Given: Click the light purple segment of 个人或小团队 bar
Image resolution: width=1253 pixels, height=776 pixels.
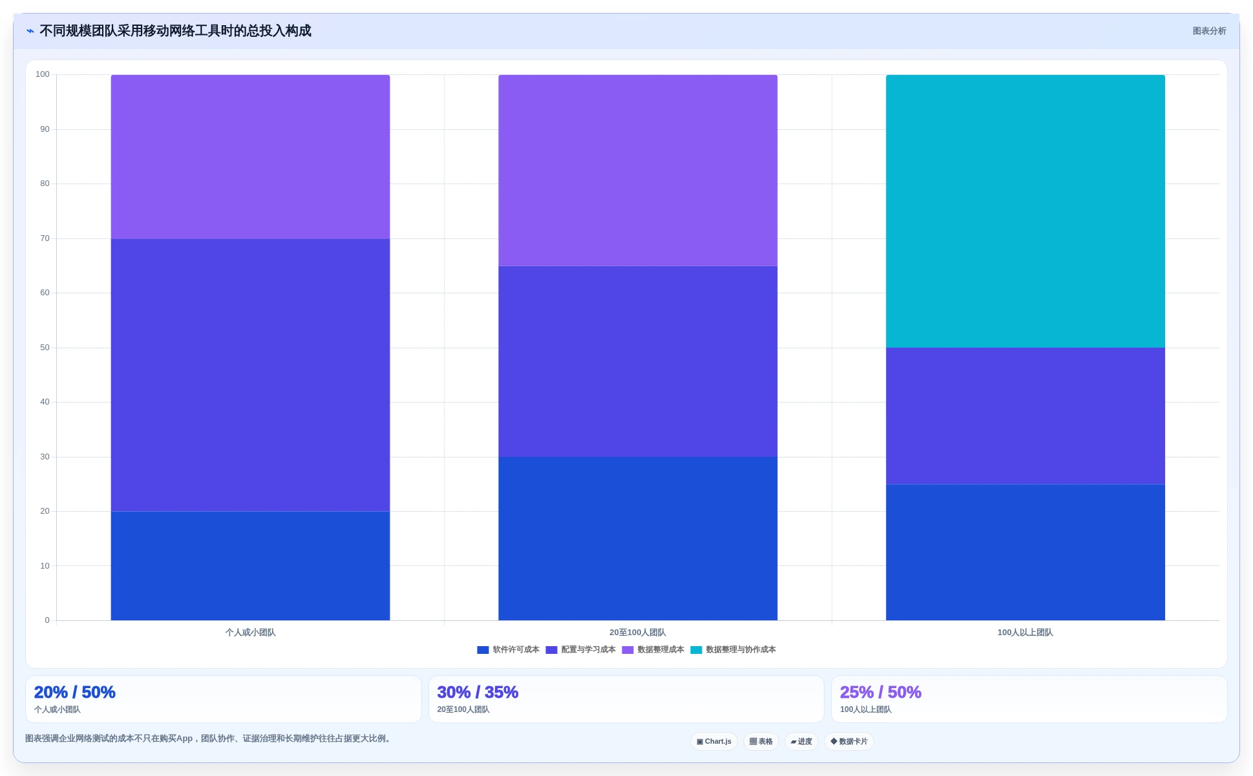Looking at the screenshot, I should coord(251,157).
